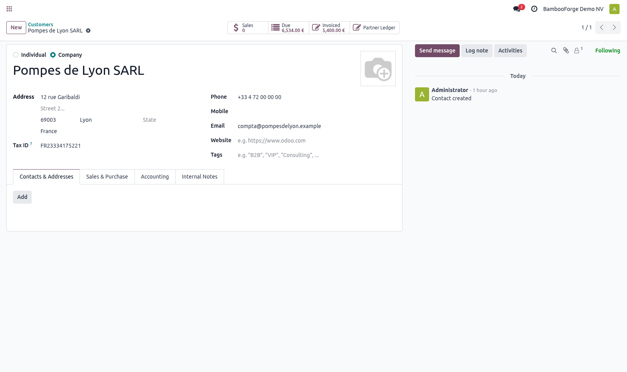The image size is (627, 372).
Task: Open the Customers breadcrumb link
Action: [40, 24]
